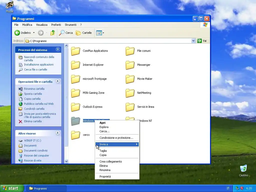Choose Copia in the context menu
The height and width of the screenshot is (192, 256).
click(117, 155)
